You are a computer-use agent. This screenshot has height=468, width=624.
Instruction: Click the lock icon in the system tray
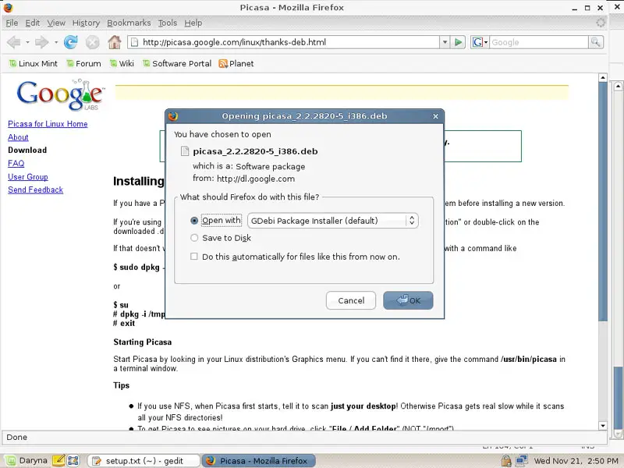(506, 461)
